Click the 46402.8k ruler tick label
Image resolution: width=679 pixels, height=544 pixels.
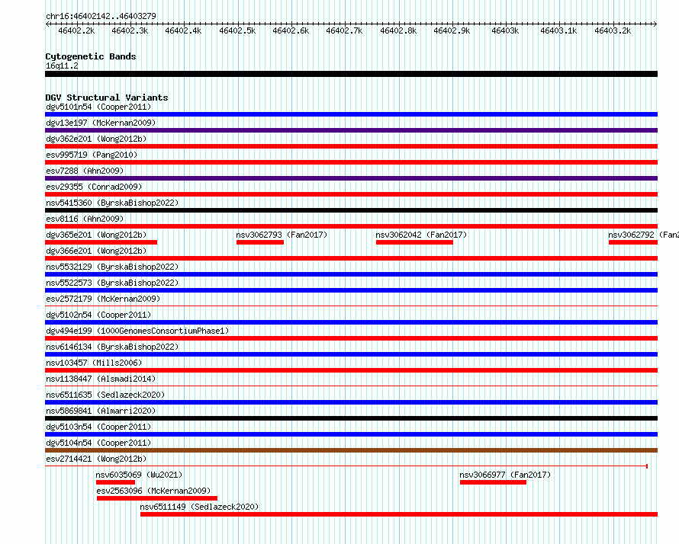click(398, 30)
